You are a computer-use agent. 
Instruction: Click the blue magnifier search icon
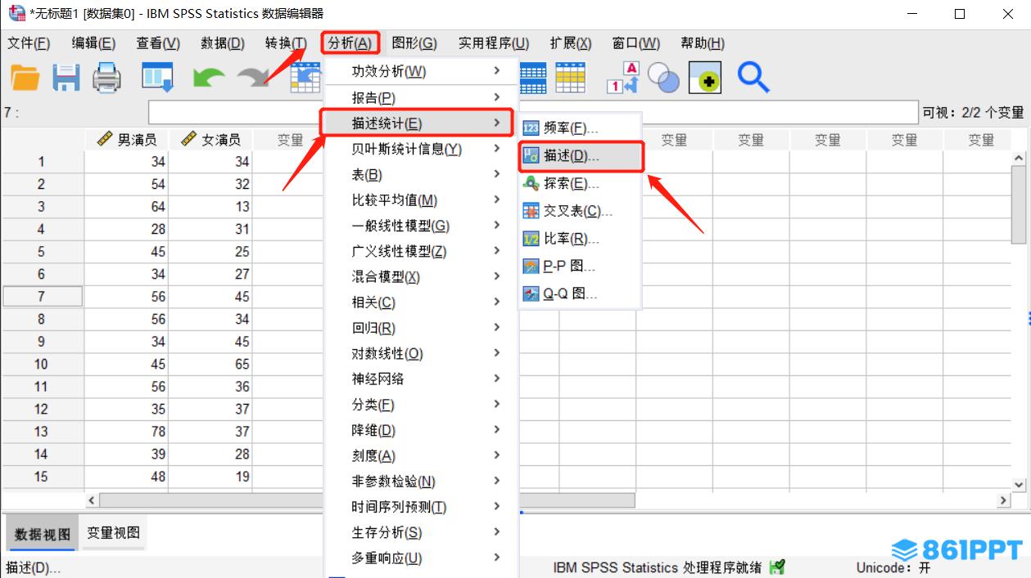(753, 78)
